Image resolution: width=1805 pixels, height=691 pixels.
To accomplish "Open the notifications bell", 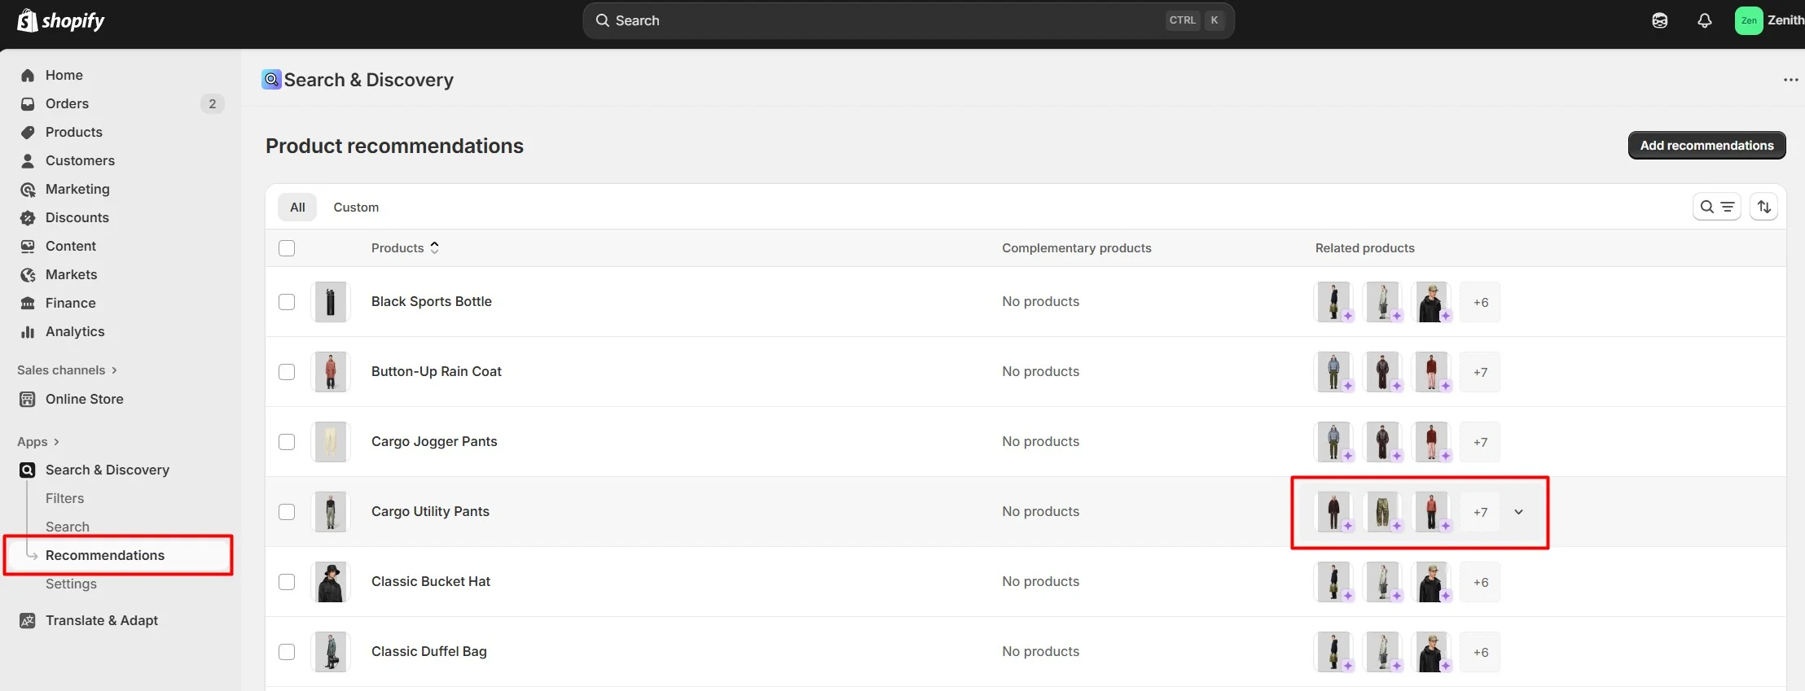I will [1704, 20].
